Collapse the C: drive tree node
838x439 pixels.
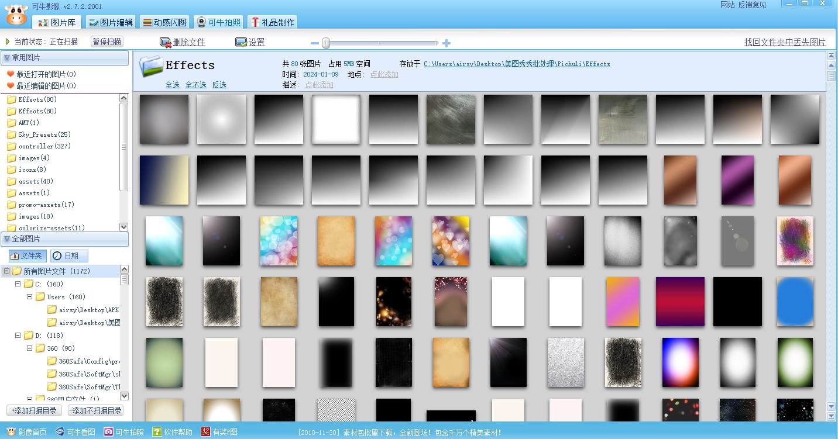pyautogui.click(x=18, y=284)
